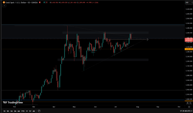Select the 1Y date range
The height and width of the screenshot is (113, 193).
pyautogui.click(x=27, y=111)
